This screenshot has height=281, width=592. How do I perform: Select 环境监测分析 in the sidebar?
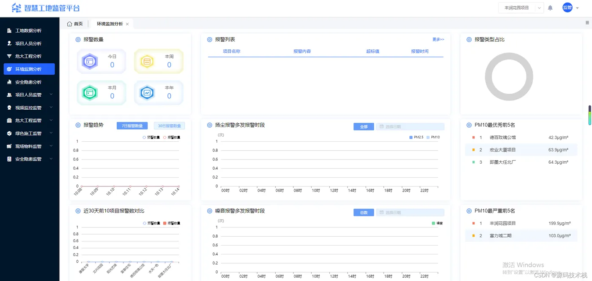pyautogui.click(x=29, y=69)
